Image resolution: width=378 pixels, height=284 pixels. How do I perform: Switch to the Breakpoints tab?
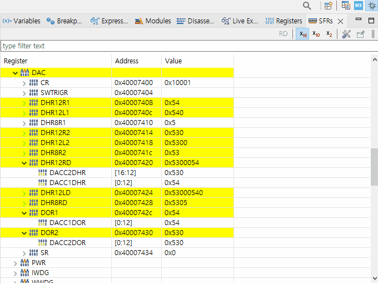[x=64, y=21]
